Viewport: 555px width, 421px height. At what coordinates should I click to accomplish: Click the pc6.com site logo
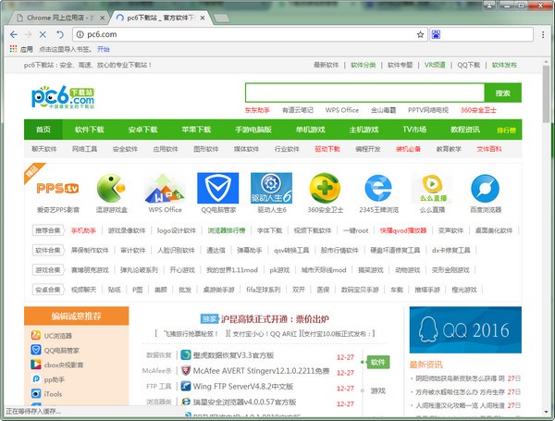click(x=63, y=97)
